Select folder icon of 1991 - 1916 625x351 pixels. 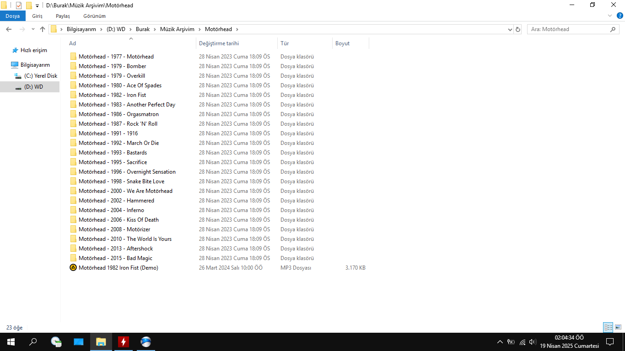(x=73, y=133)
